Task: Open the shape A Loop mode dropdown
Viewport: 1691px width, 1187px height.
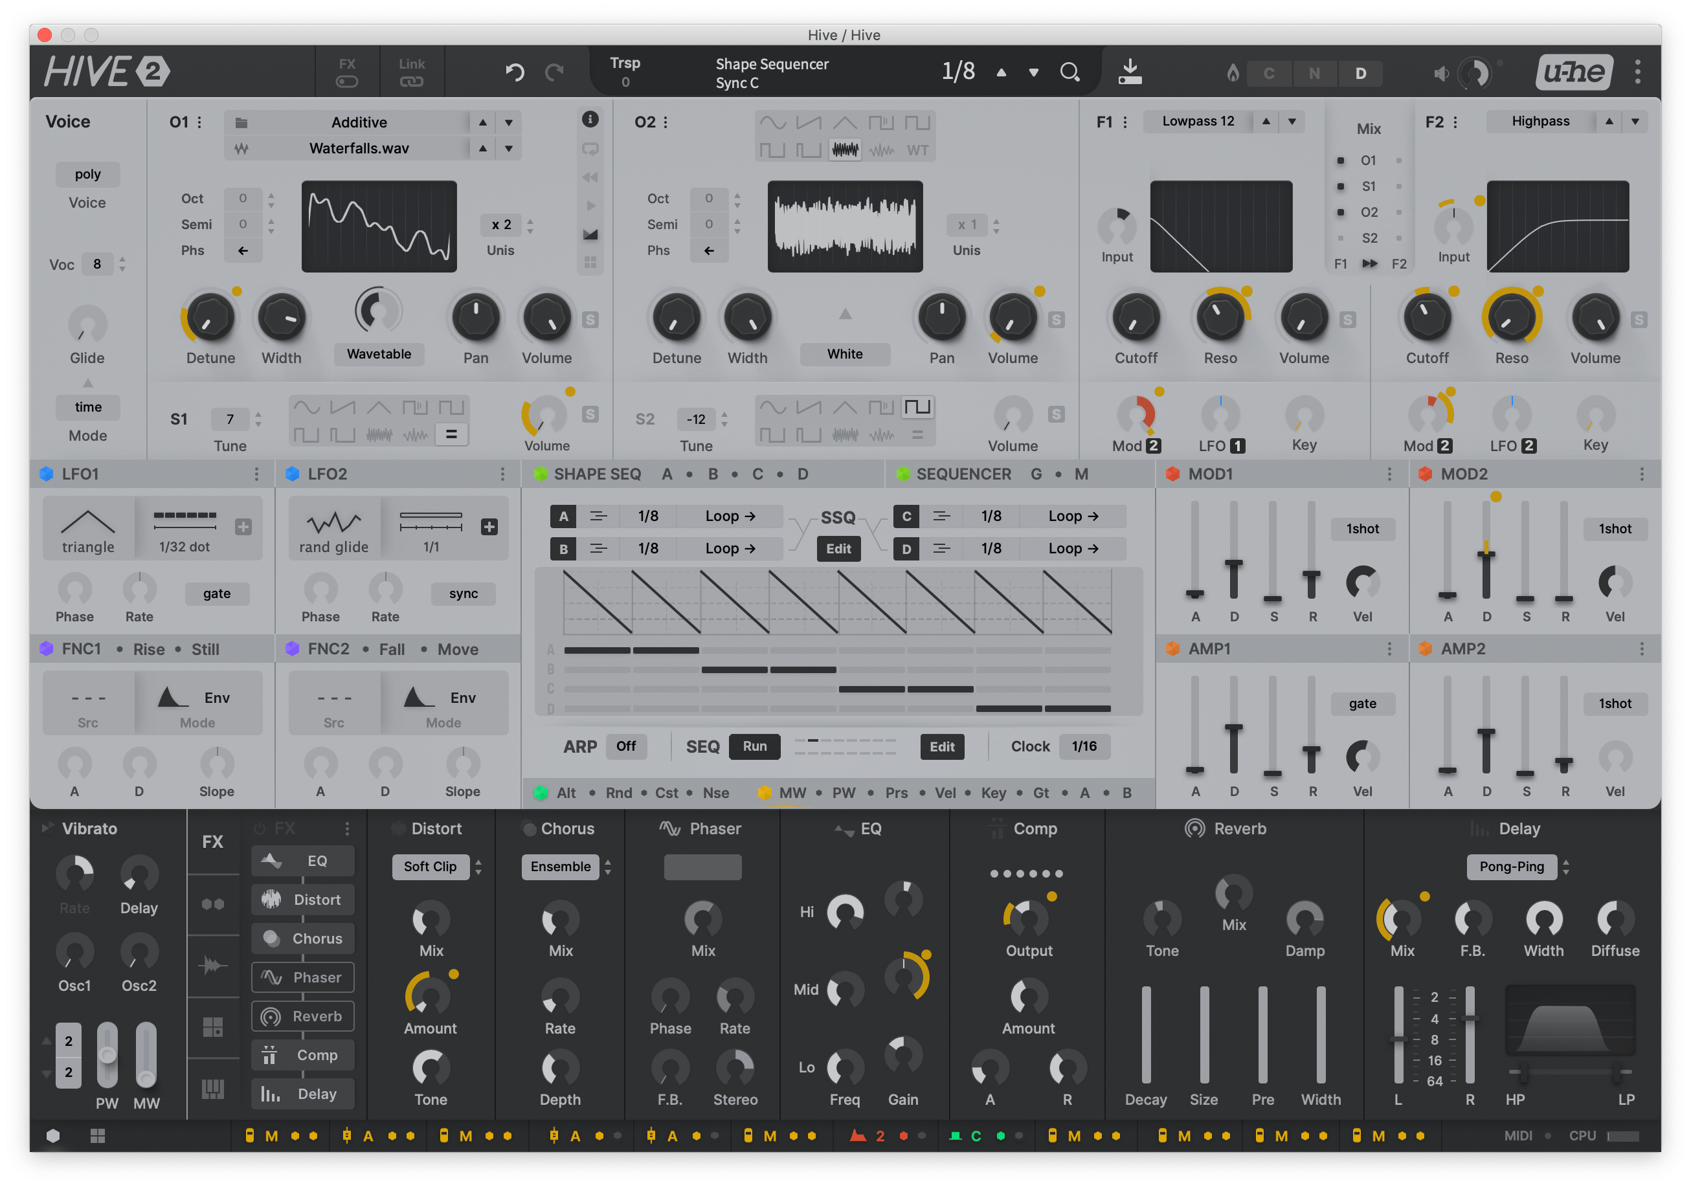Action: (x=730, y=516)
